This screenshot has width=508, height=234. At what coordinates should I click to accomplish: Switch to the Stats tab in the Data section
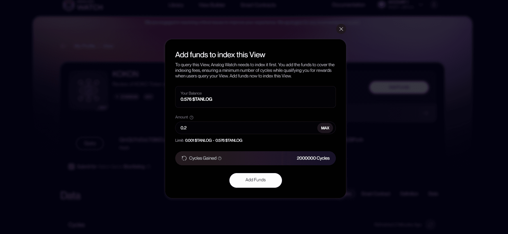[x=433, y=194]
